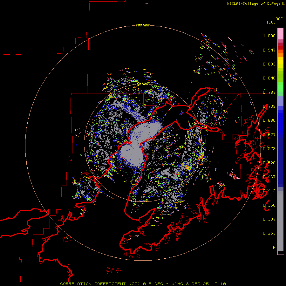Click the 0.947 scale value
The width and height of the screenshot is (286, 286).
269,50
